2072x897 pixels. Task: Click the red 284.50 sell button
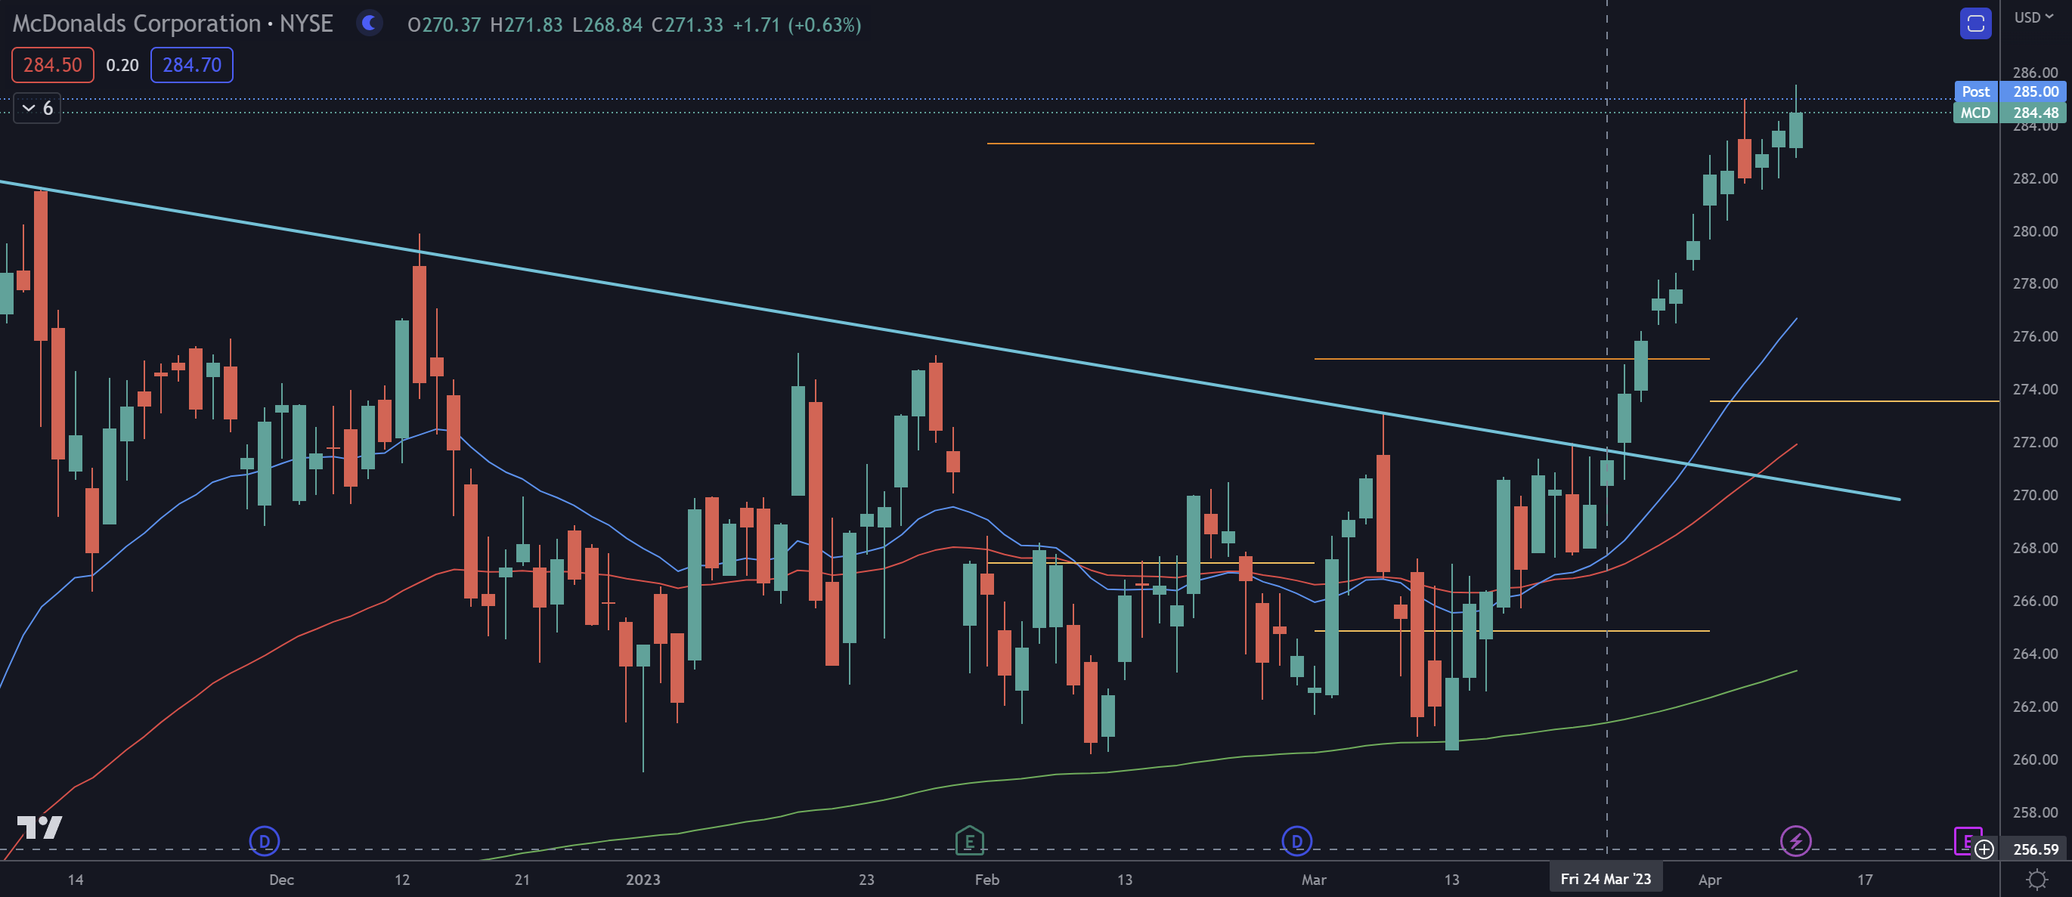[52, 64]
